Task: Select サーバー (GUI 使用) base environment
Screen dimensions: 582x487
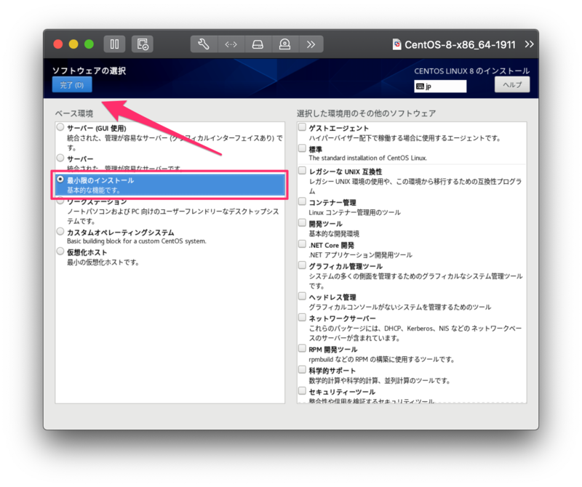Action: (x=60, y=127)
